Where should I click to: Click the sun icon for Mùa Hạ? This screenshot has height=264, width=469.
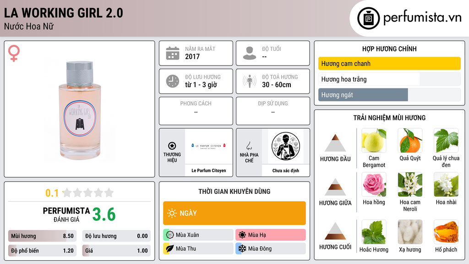click(242, 235)
